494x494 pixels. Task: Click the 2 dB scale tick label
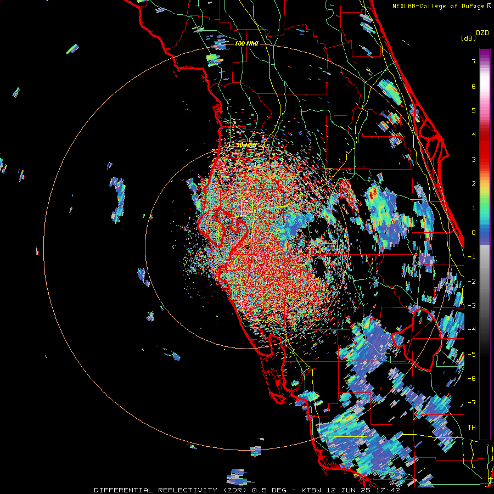[x=474, y=184]
